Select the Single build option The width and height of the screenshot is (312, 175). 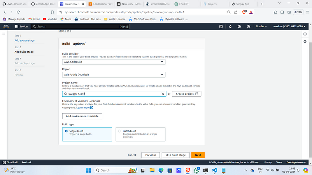pyautogui.click(x=87, y=134)
